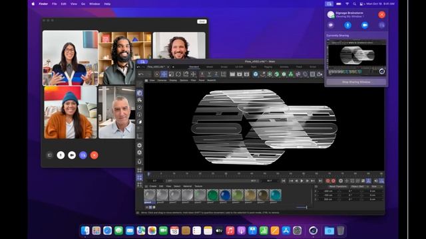Image resolution: width=426 pixels, height=239 pixels.
Task: Click the top position value field in coordinates
Action: click(328, 191)
